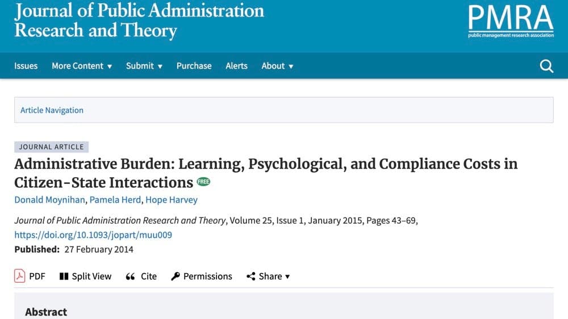
Task: Click the Split View text label
Action: [91, 276]
